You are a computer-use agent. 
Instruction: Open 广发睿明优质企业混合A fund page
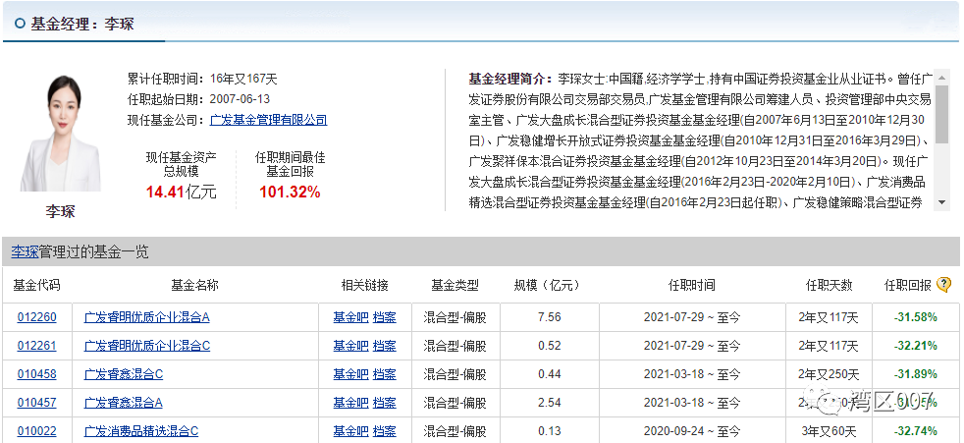pos(147,317)
